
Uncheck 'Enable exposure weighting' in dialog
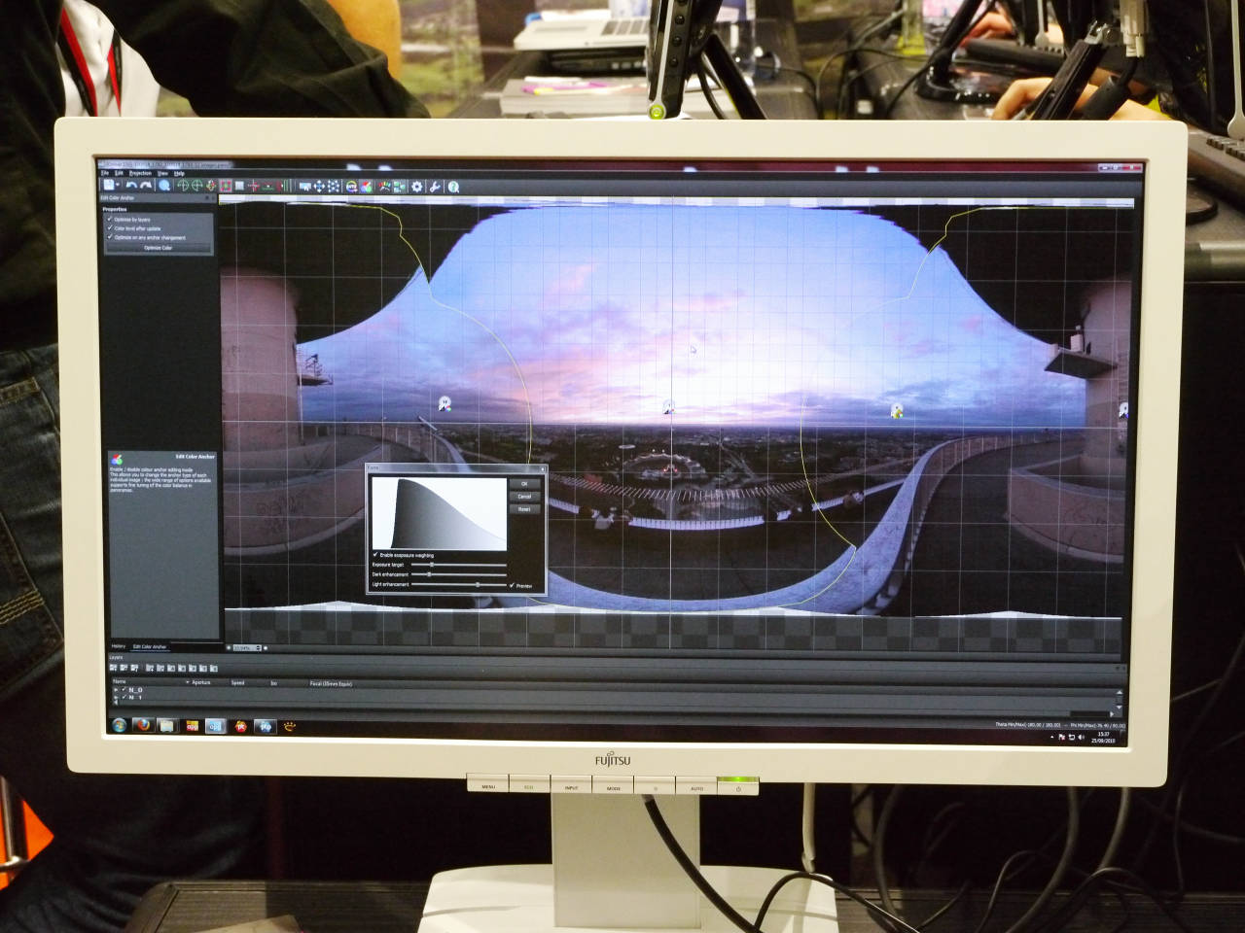click(375, 555)
